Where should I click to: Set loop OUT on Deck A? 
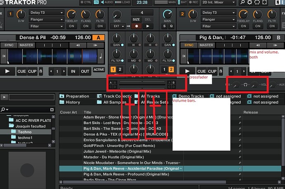tap(85, 71)
